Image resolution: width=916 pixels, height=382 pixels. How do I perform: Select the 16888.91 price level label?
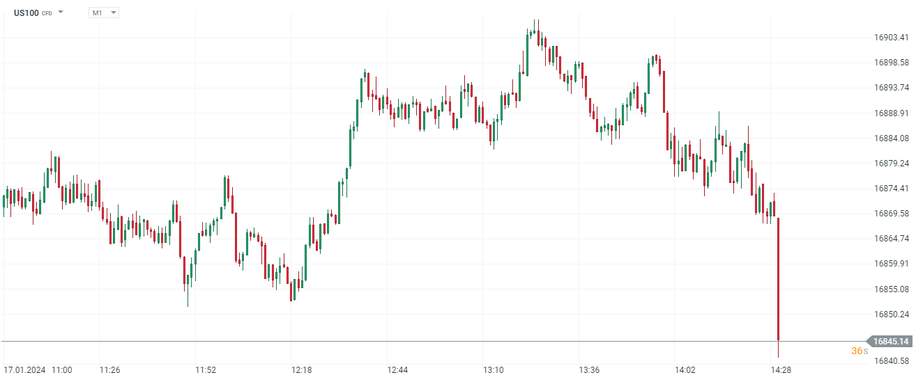892,113
